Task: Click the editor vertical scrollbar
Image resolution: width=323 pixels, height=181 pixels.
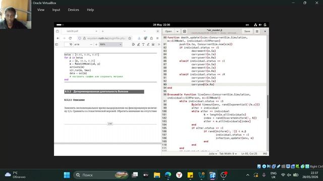Action: pos(267,107)
